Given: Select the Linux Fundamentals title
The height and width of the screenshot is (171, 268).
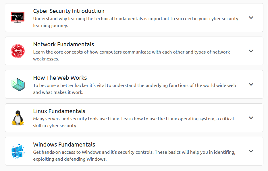Looking at the screenshot, I should pos(59,111).
